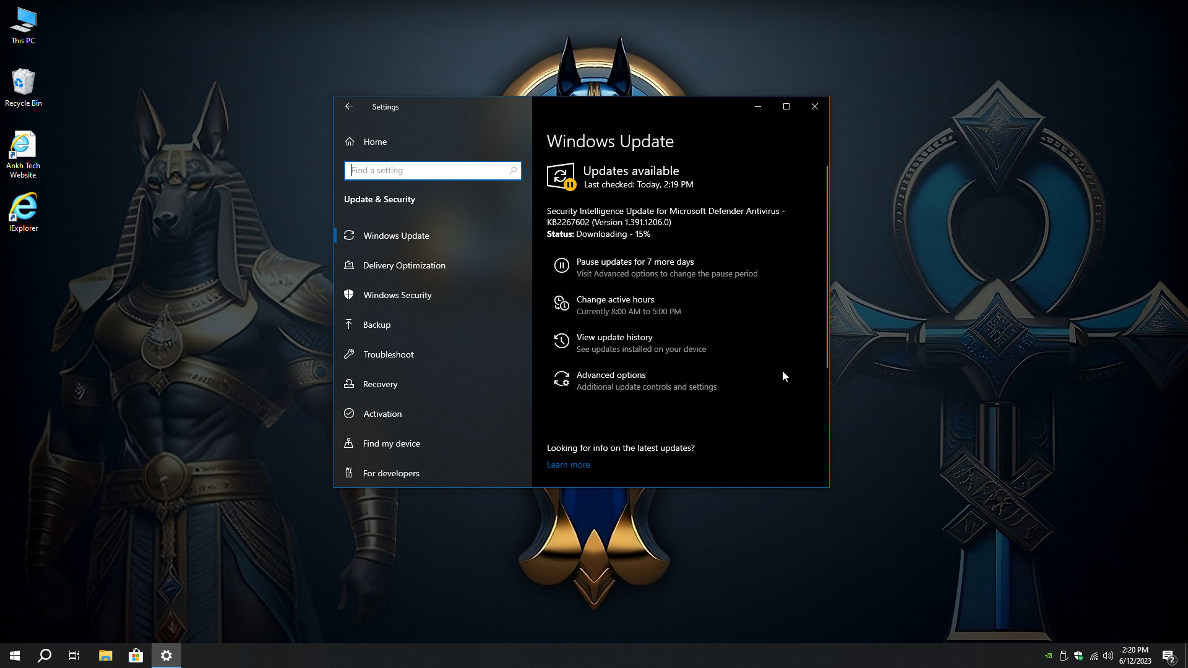Open File Explorer from taskbar
Viewport: 1188px width, 668px height.
(x=105, y=656)
